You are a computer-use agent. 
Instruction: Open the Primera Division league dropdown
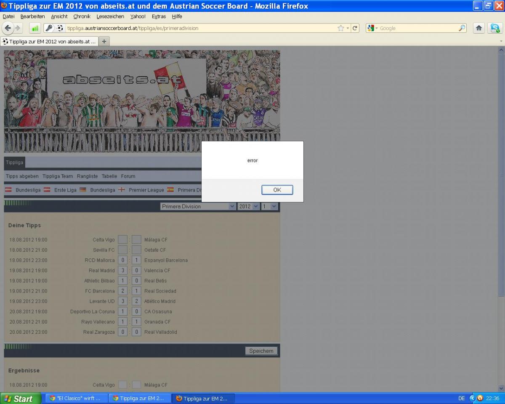click(x=198, y=206)
